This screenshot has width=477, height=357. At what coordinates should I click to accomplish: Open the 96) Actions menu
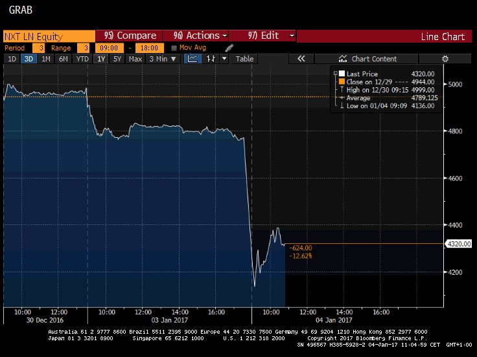tap(197, 36)
